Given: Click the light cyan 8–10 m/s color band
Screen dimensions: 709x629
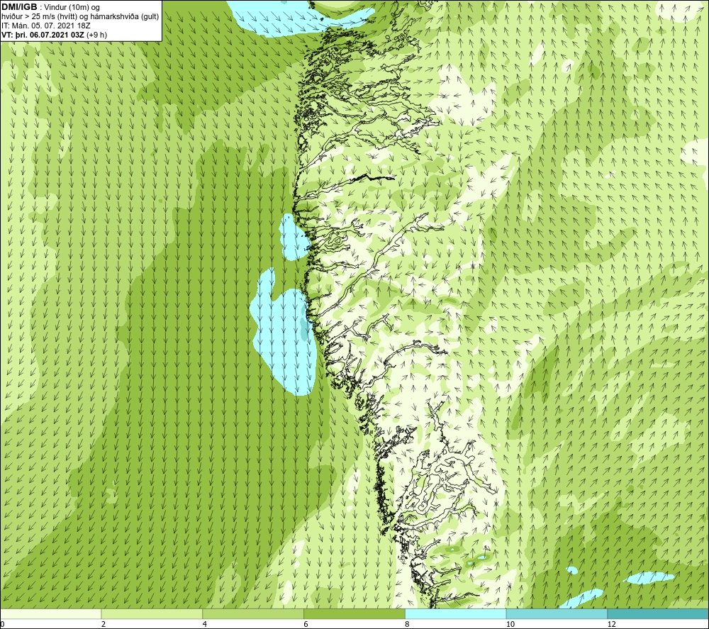Looking at the screenshot, I should point(456,613).
